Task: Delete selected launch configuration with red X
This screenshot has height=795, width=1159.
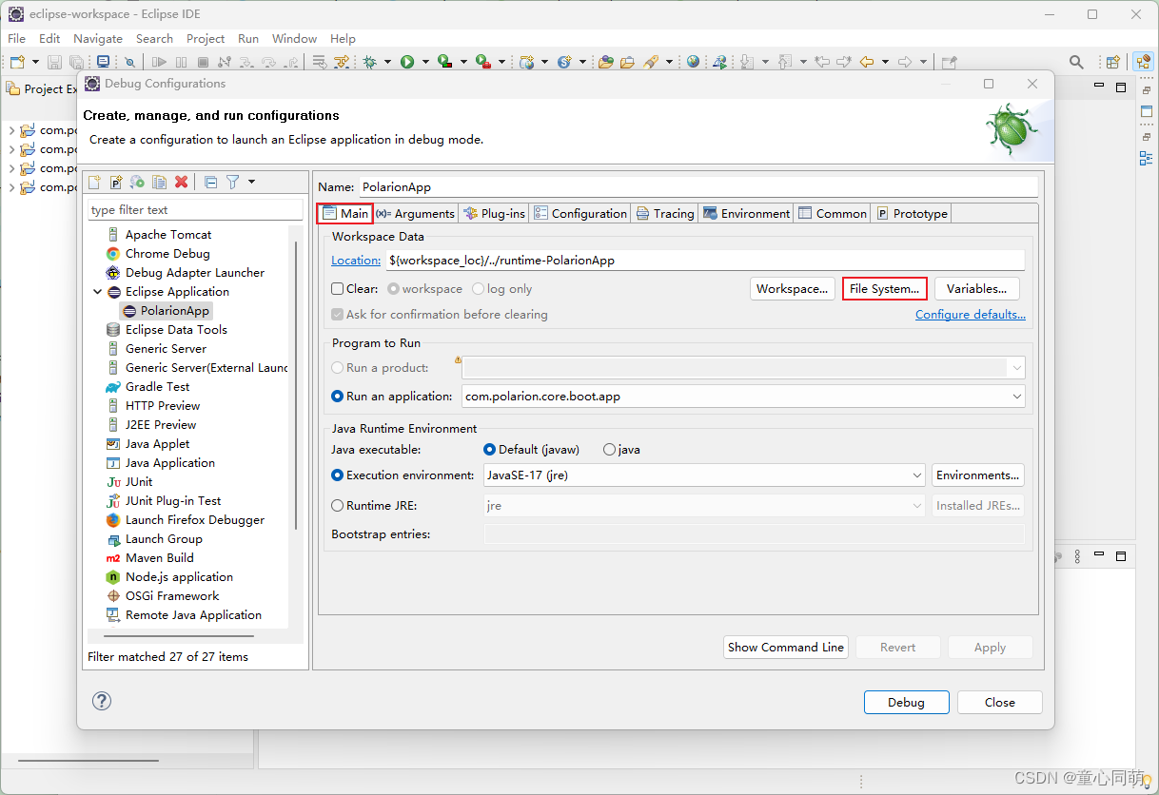Action: click(x=181, y=182)
